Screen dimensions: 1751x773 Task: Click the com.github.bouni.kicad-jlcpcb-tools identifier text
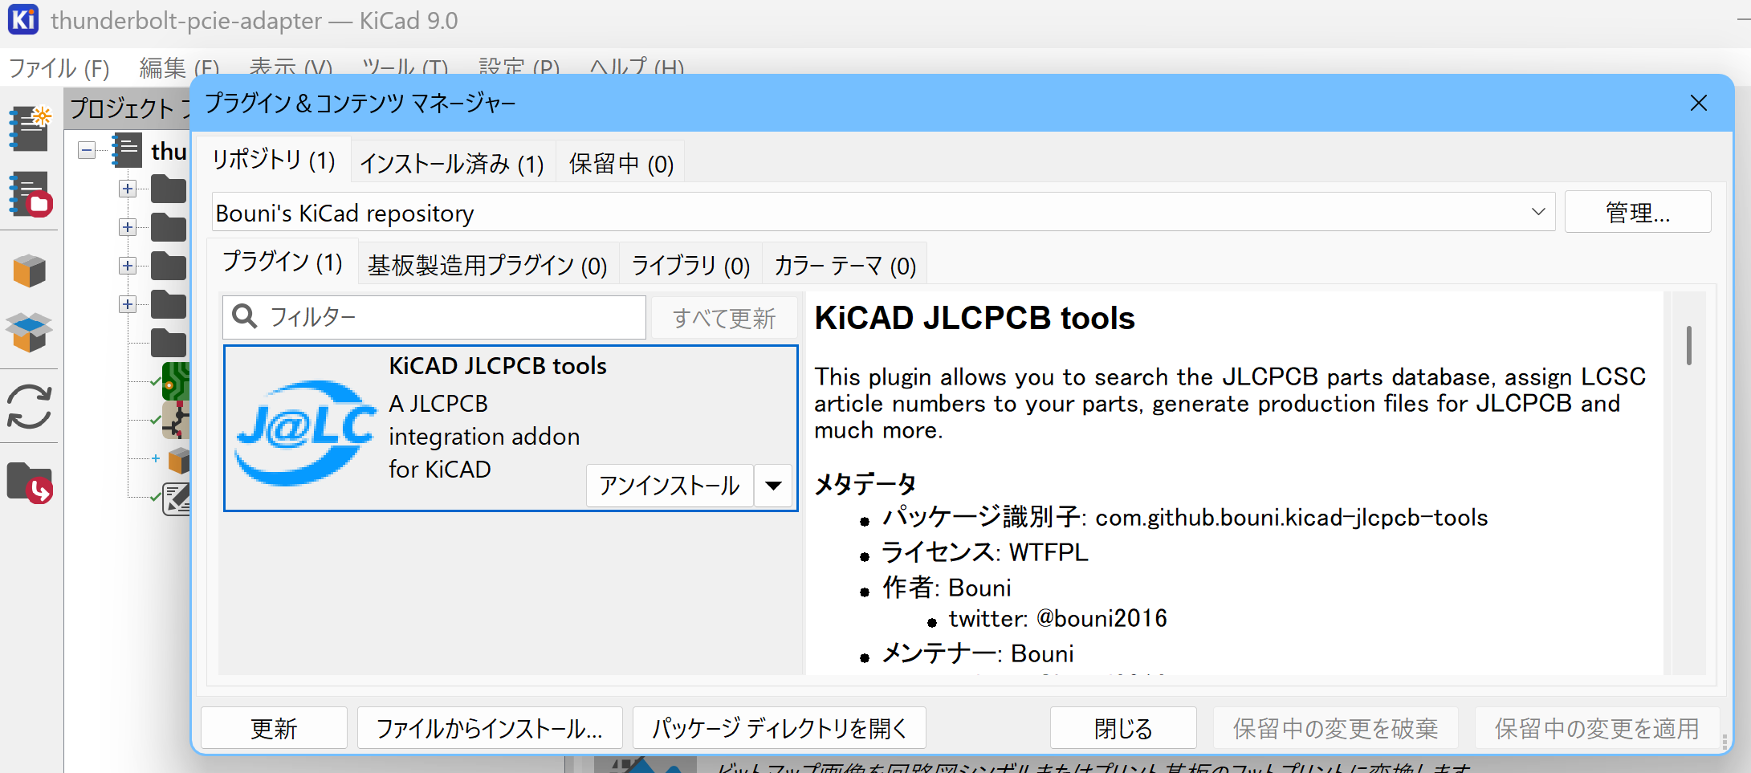(1292, 518)
